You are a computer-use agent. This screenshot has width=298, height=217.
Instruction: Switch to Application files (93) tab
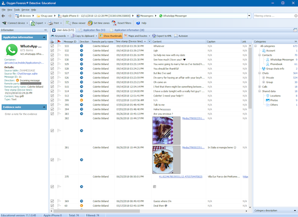92,30
